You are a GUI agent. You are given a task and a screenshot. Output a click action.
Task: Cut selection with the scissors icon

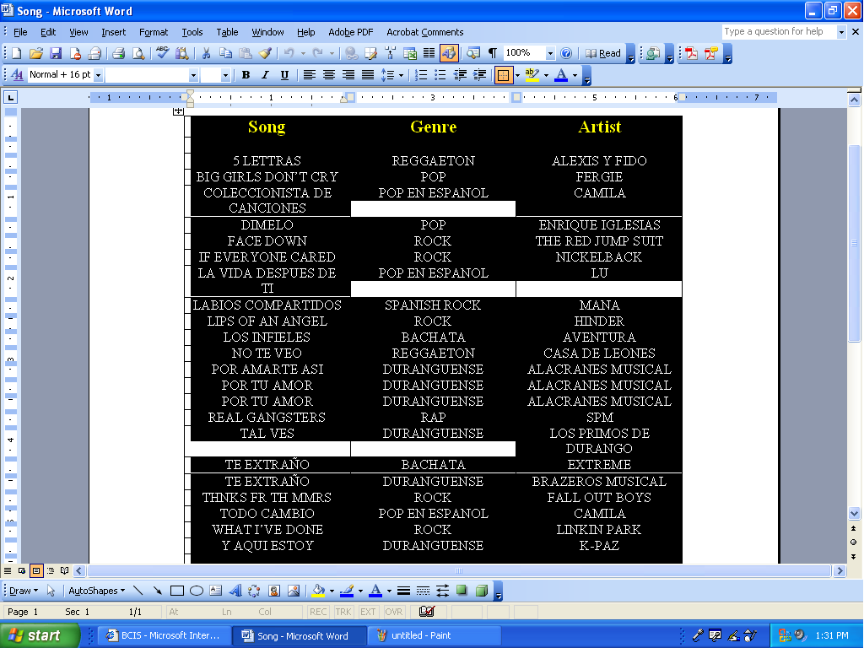pos(206,53)
